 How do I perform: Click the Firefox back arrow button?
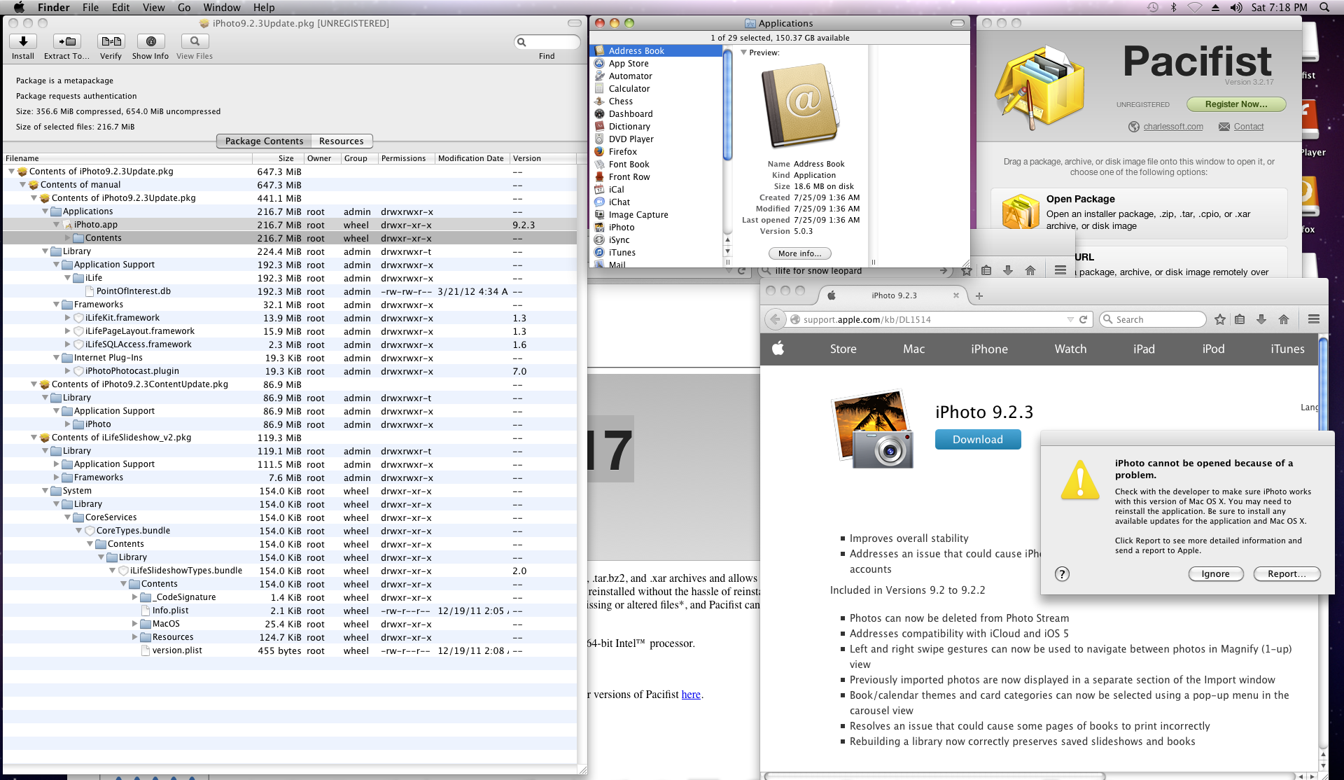tap(774, 319)
